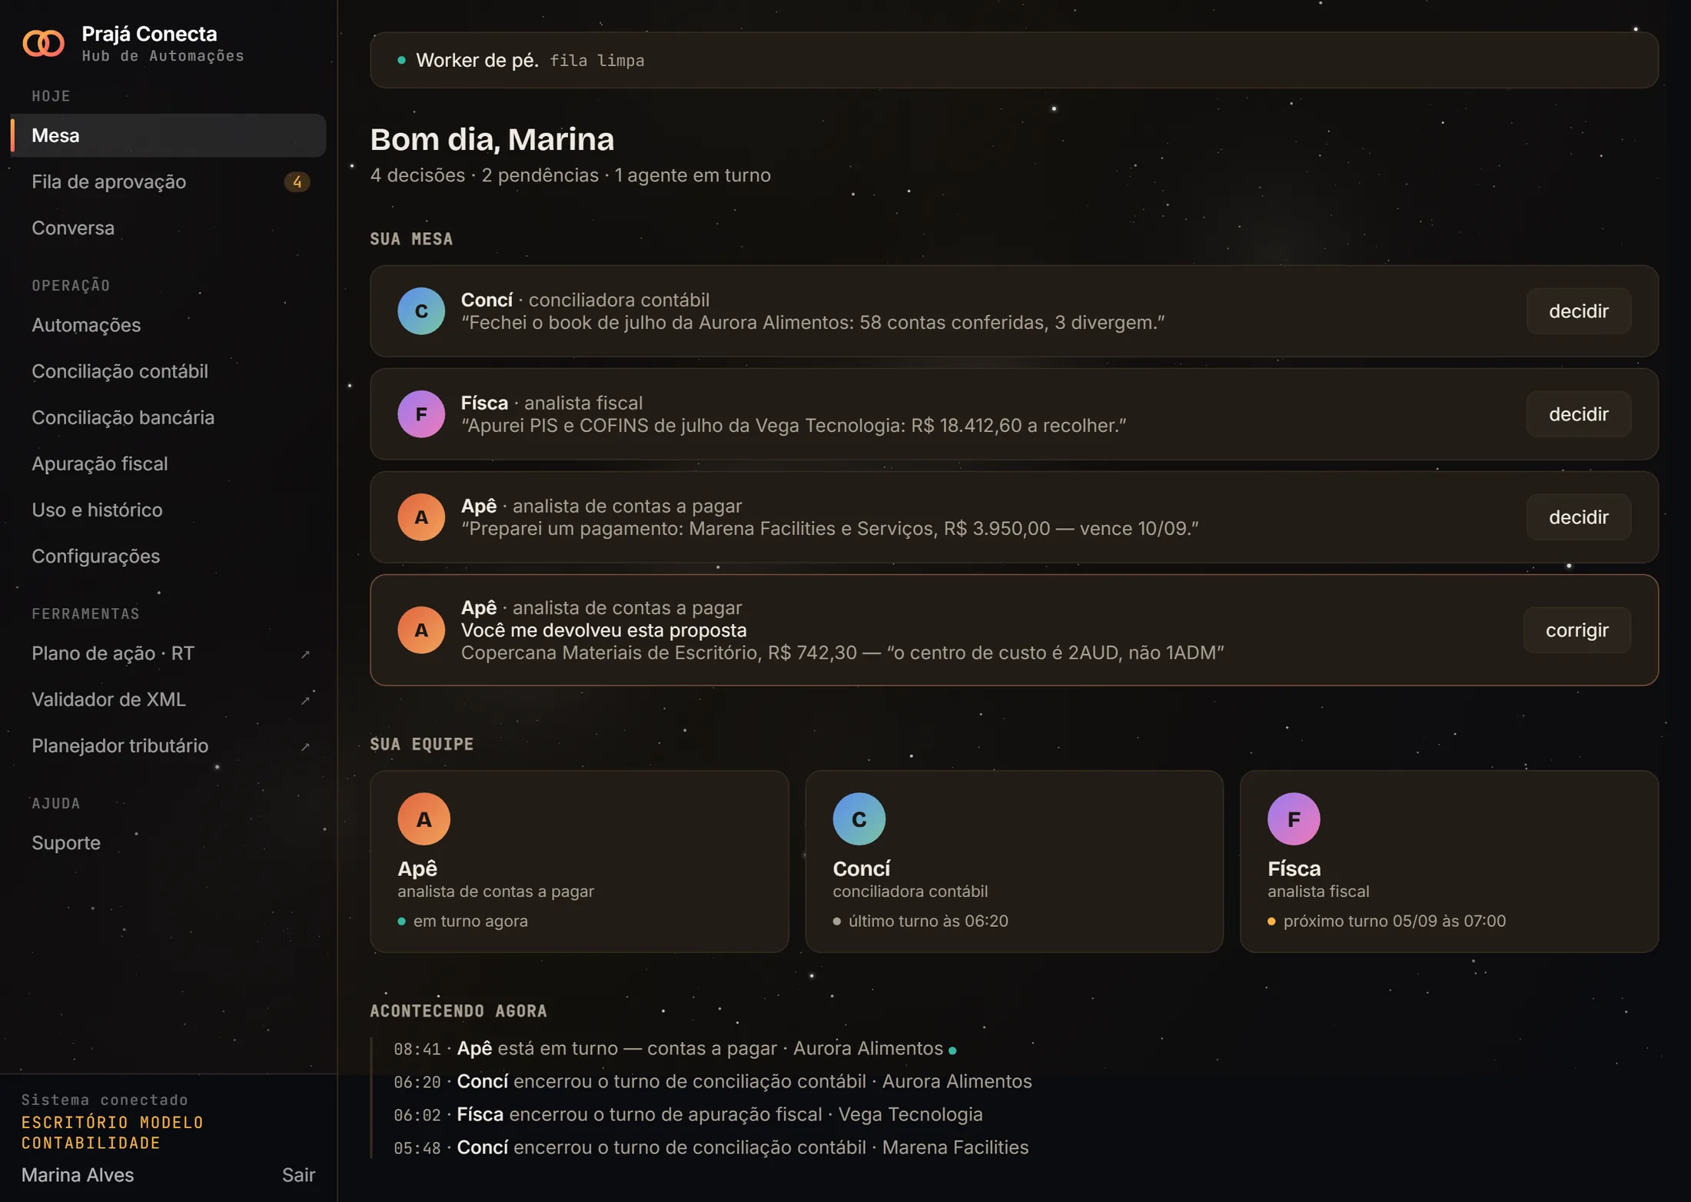The width and height of the screenshot is (1691, 1202).
Task: Open Físca team card in Sua Equipe
Action: point(1449,861)
